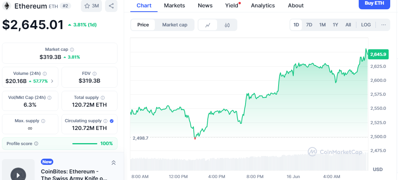This screenshot has width=398, height=180.
Task: Open the share icon button
Action: 111,6
